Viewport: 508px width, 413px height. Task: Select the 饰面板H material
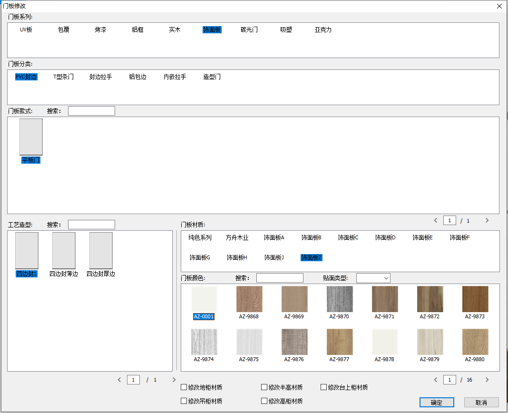pos(237,258)
